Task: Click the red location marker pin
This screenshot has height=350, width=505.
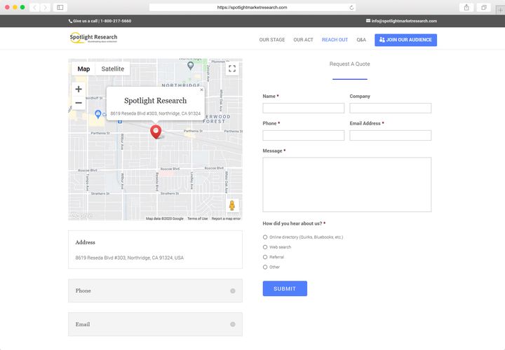Action: [156, 131]
